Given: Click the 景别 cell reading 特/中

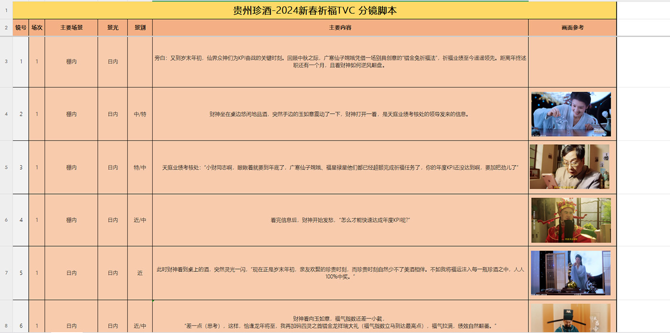Looking at the screenshot, I should click(x=140, y=167).
